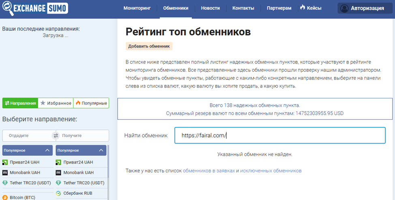
Task: Switch to the Избранное tab
Action: point(56,103)
